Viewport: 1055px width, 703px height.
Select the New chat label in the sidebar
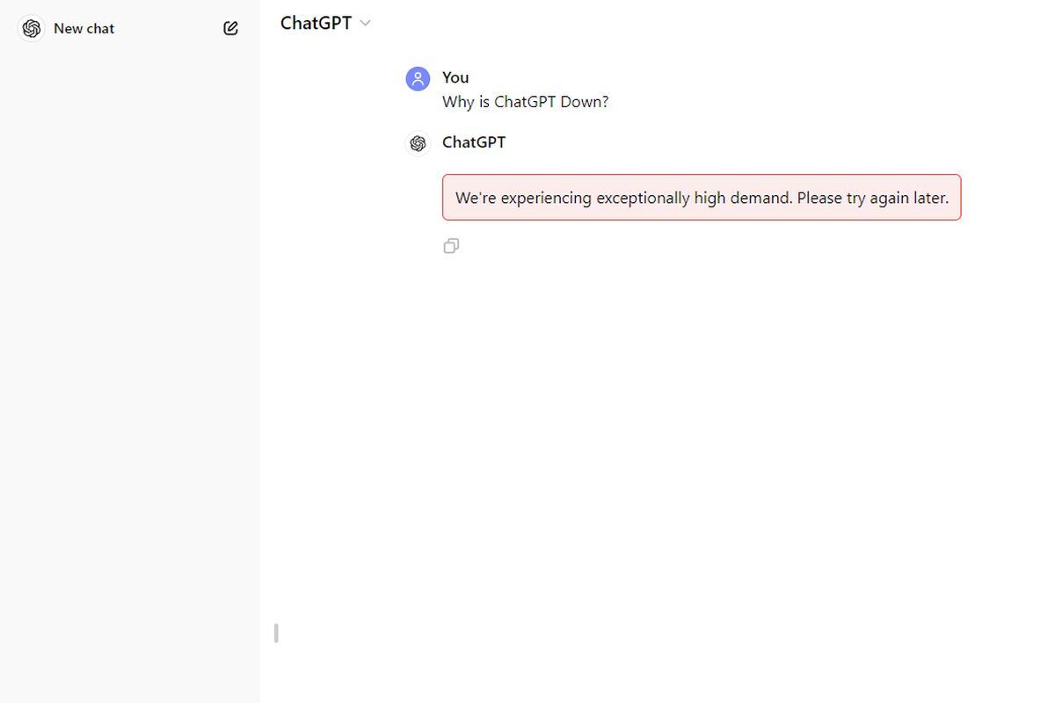click(x=84, y=29)
